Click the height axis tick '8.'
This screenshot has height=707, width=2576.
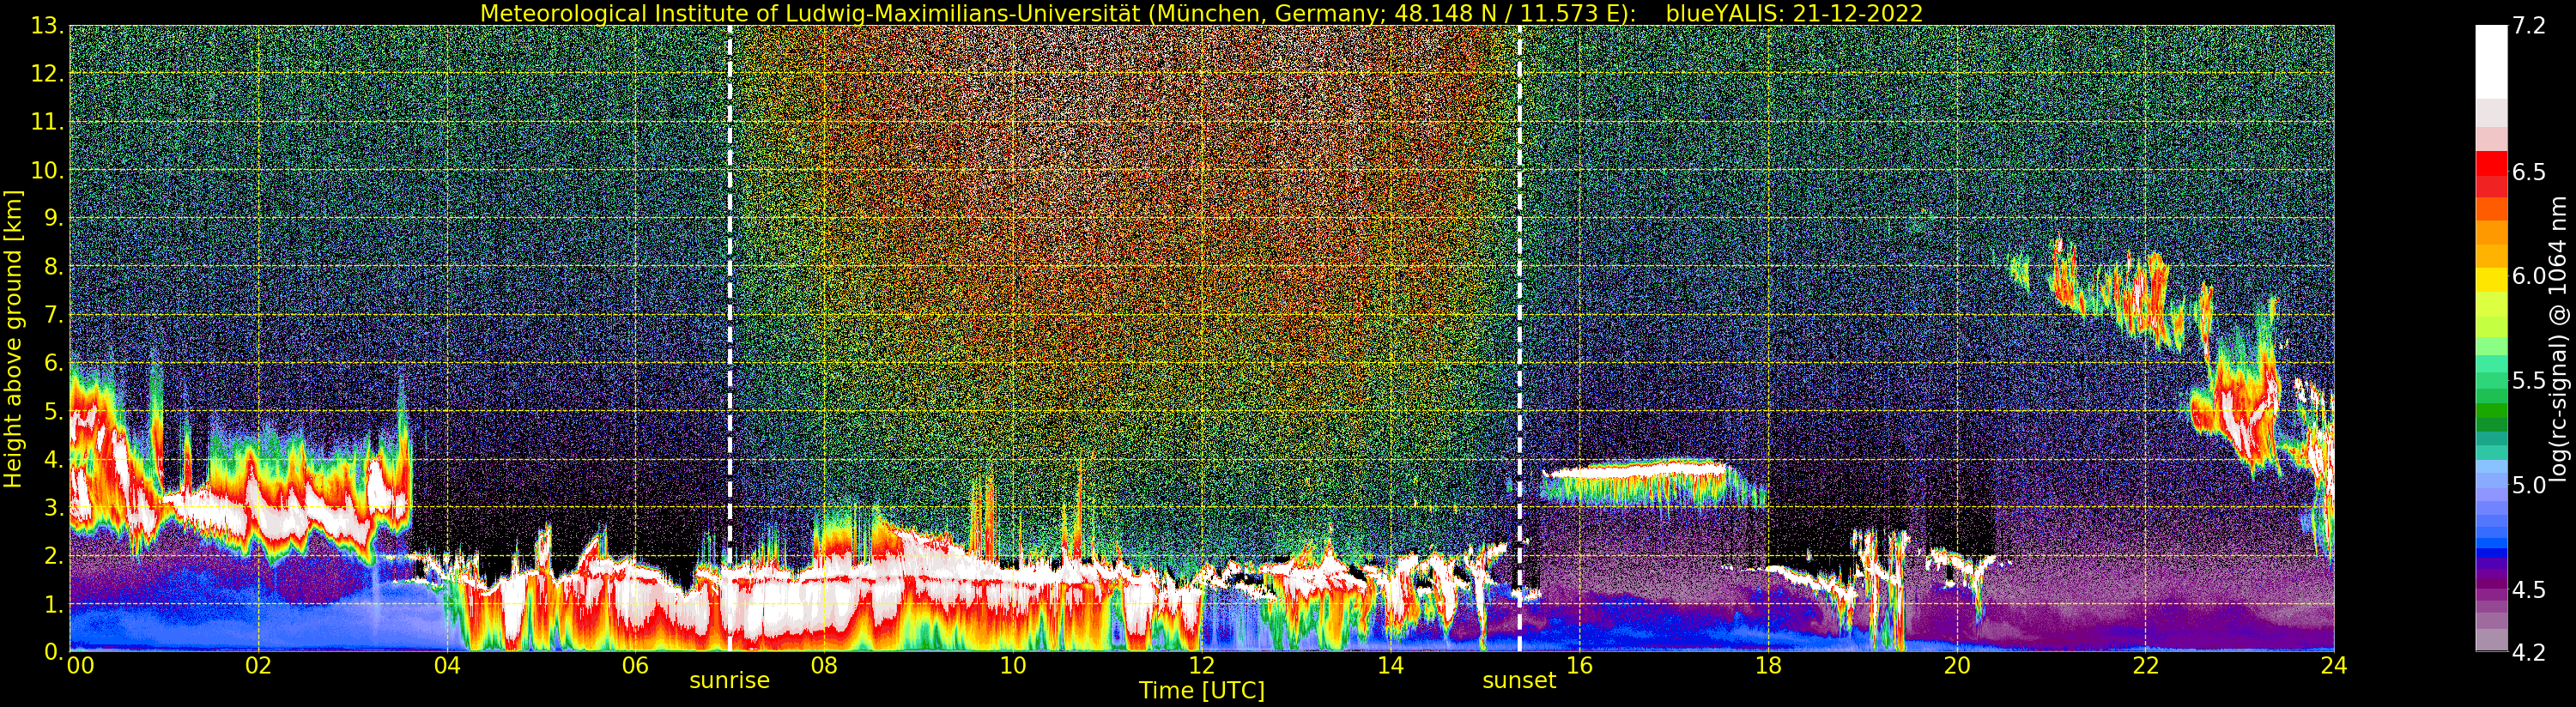pos(53,266)
